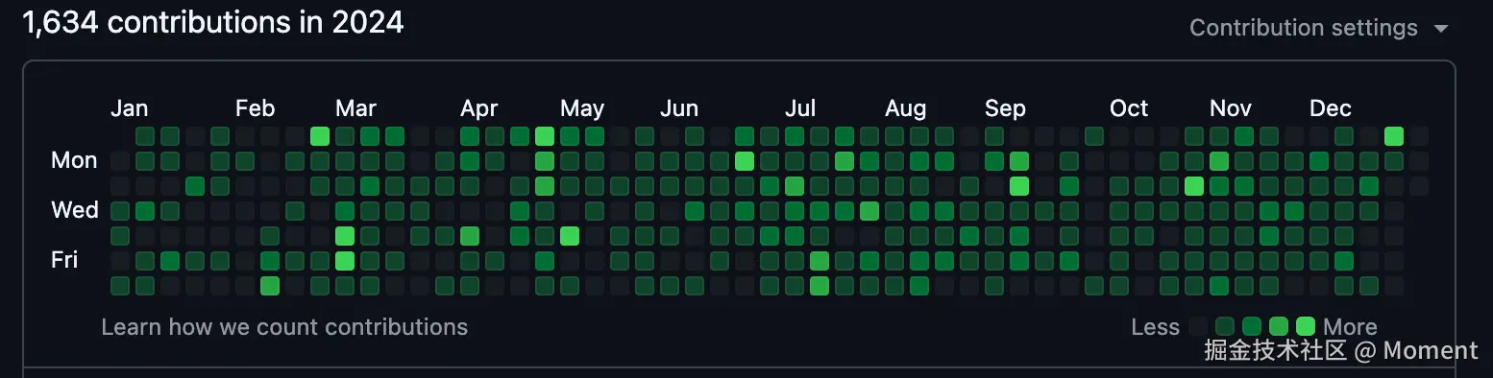Click the bright Sunday cell in late December
This screenshot has height=378, width=1493.
coord(1394,136)
